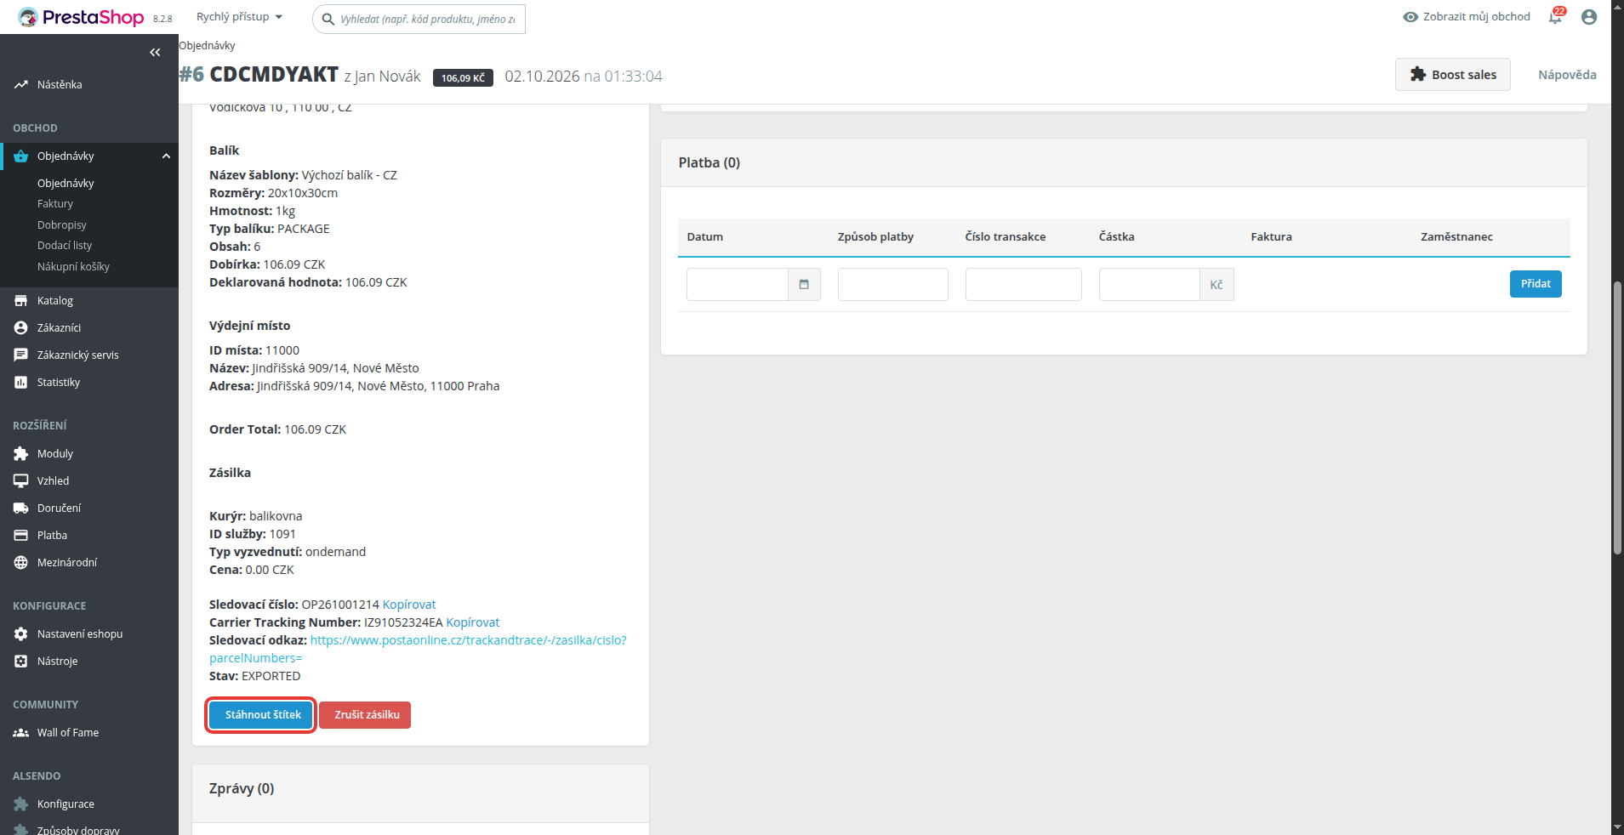Click the Katalog store icon
The height and width of the screenshot is (835, 1624).
tap(21, 301)
